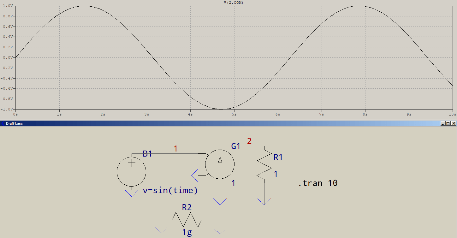Click the 6s label on time axis
Image resolution: width=457 pixels, height=238 pixels.
click(277, 114)
